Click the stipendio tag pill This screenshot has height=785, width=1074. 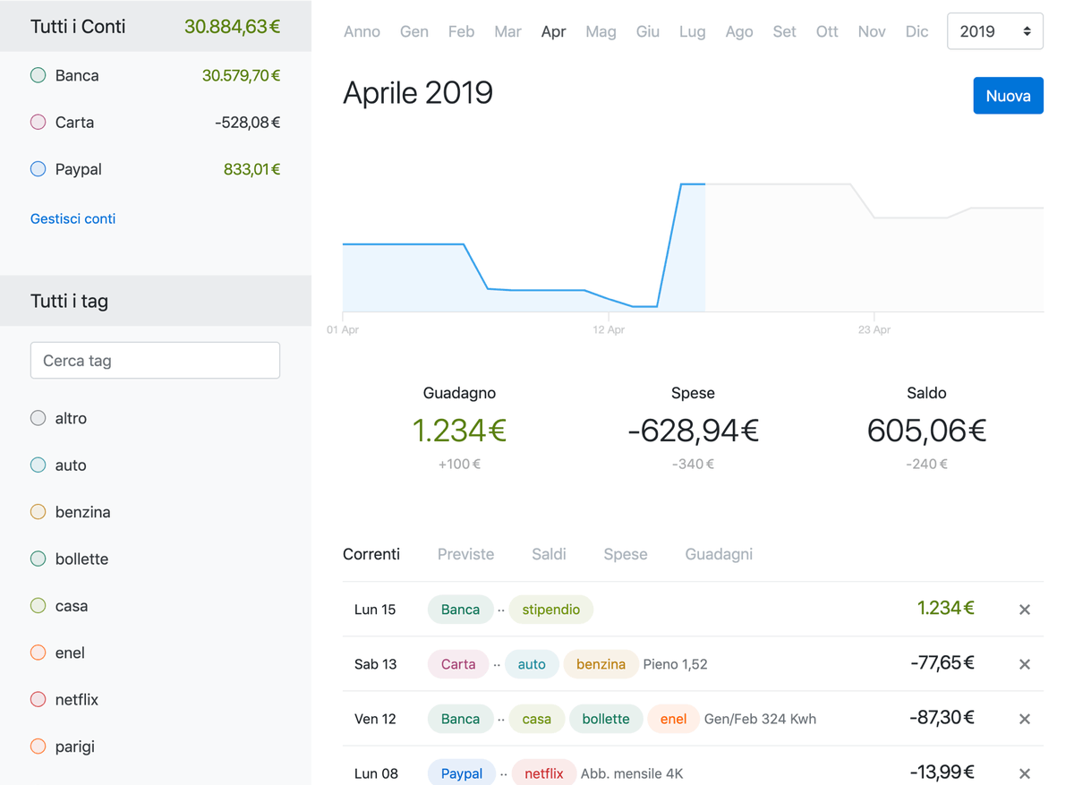click(551, 610)
